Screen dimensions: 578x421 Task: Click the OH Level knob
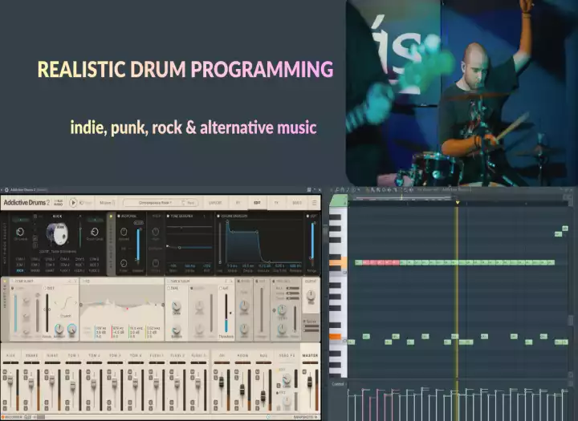tap(20, 232)
